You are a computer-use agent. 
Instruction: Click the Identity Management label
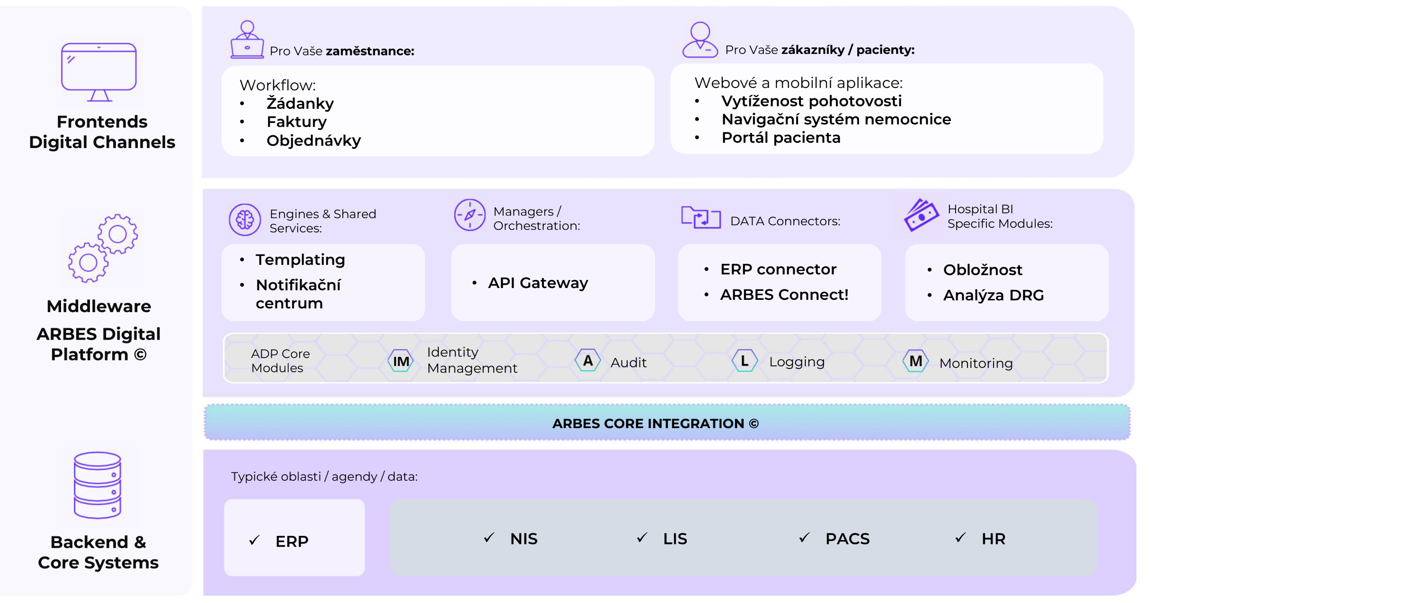pyautogui.click(x=472, y=359)
